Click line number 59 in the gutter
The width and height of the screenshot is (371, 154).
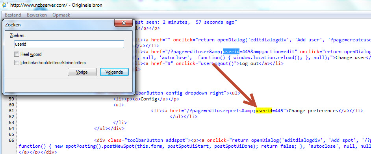(11, 99)
